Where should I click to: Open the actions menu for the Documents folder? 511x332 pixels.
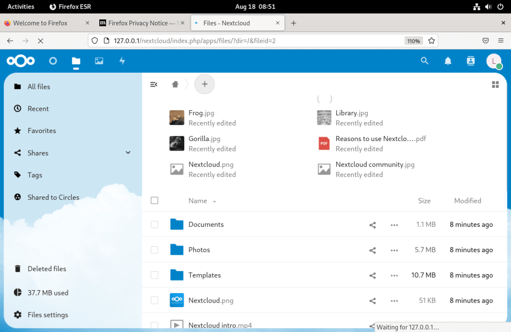tap(394, 224)
